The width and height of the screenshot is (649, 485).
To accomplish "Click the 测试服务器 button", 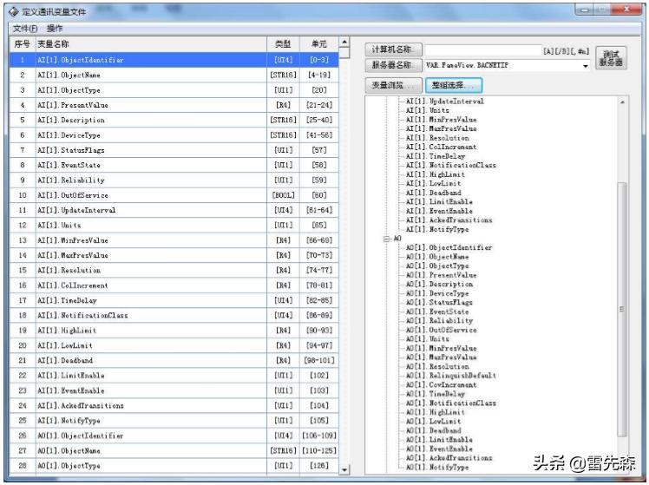I will click(x=611, y=58).
